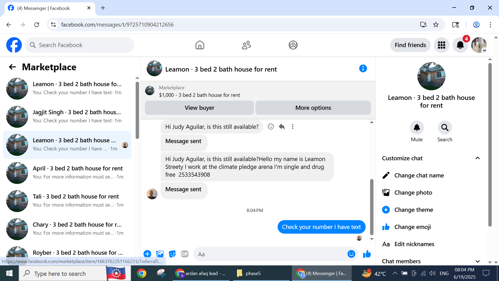Click the More options button
499x281 pixels.
click(x=313, y=108)
